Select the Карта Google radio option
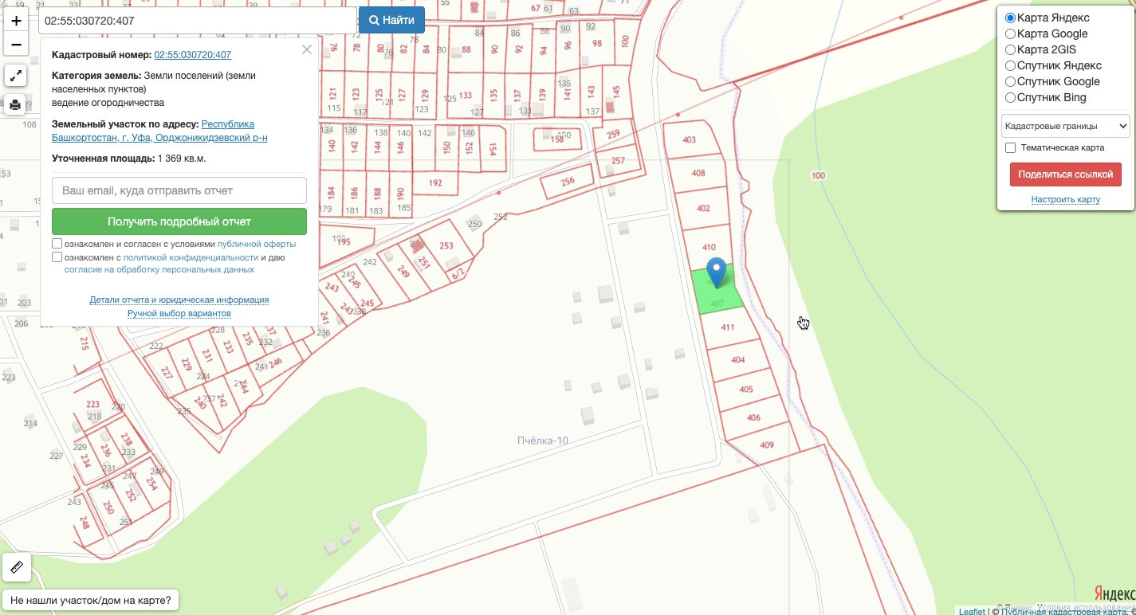 click(1010, 33)
